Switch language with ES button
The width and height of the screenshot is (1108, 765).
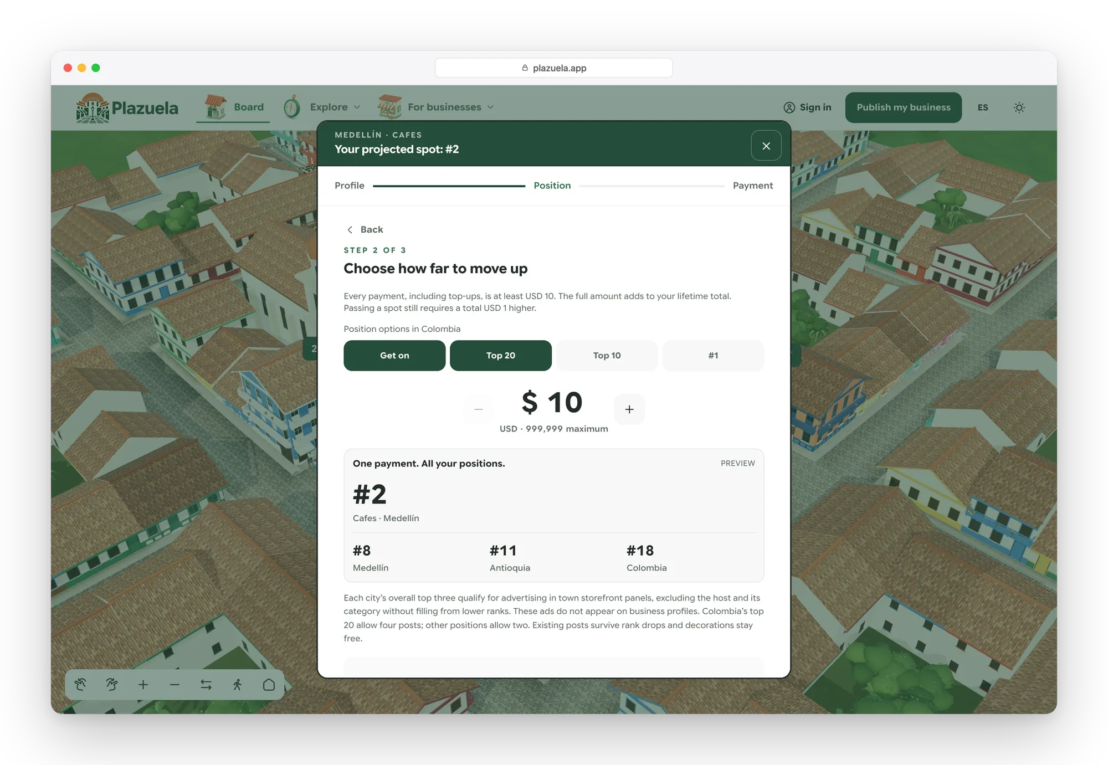pyautogui.click(x=983, y=107)
